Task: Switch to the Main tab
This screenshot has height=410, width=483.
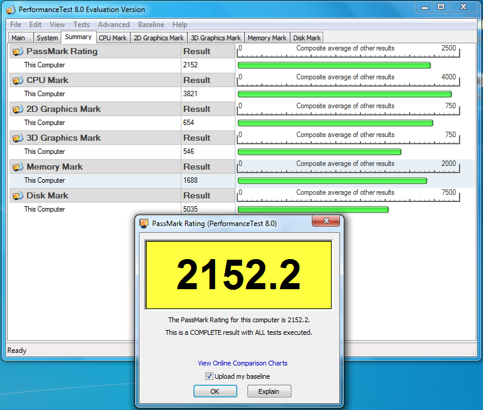Action: pos(20,38)
